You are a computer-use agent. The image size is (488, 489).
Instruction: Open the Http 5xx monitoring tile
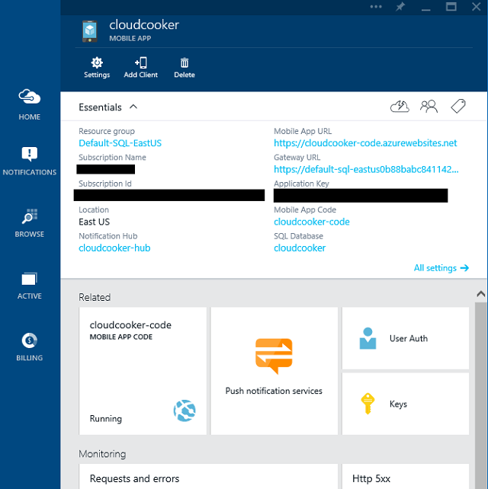[x=406, y=476]
